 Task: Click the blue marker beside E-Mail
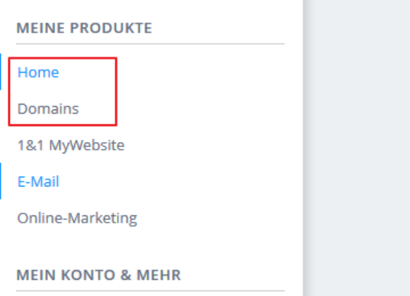pyautogui.click(x=1, y=181)
